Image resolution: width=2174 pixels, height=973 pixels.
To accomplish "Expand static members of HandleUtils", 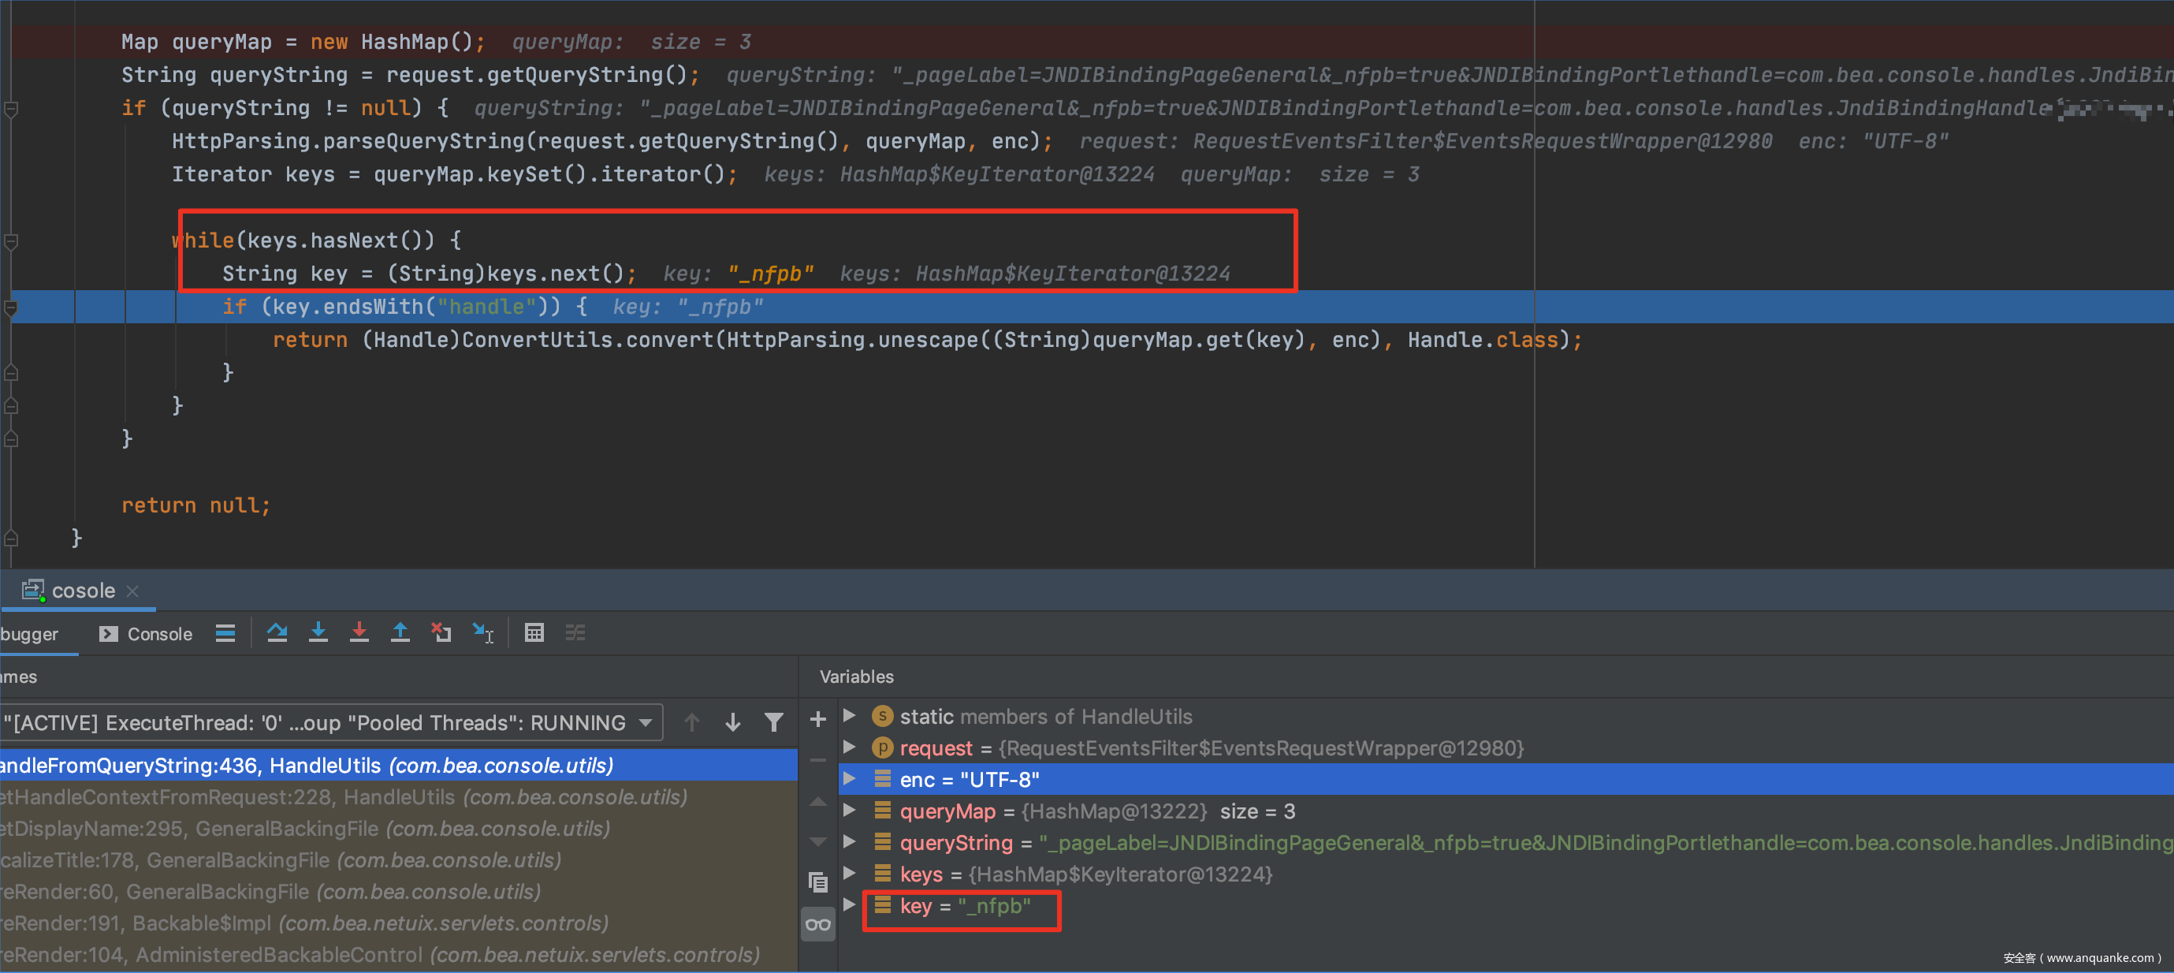I will (x=850, y=716).
